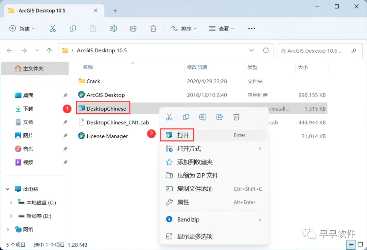Click Cut icon in the context menu
Viewport: 367px width, 250px height.
pyautogui.click(x=169, y=117)
